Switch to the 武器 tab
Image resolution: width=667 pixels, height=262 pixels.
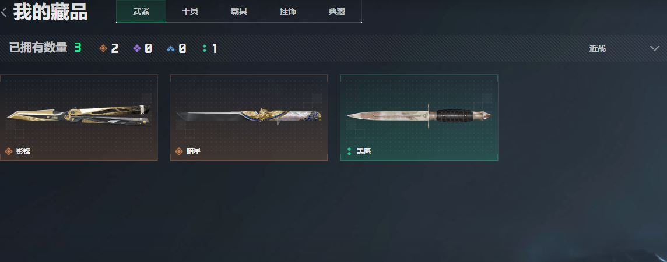tap(141, 11)
